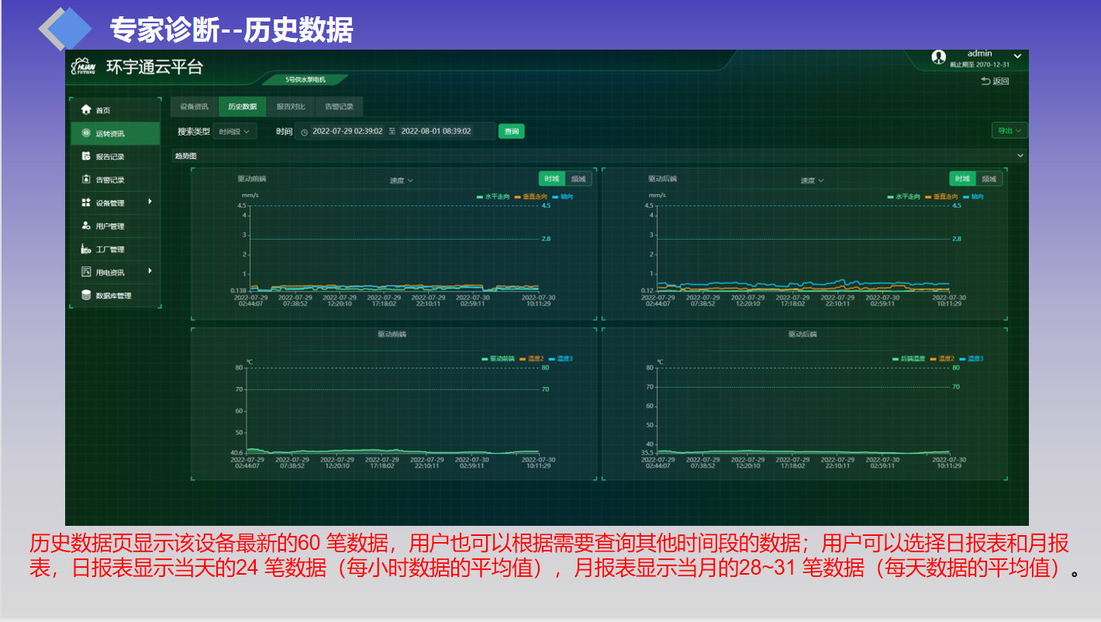Switch to the 设备资讯 tab
Viewport: 1101px width, 622px height.
pos(194,107)
